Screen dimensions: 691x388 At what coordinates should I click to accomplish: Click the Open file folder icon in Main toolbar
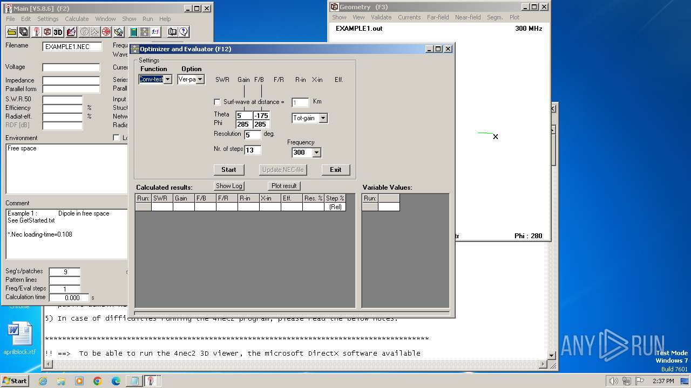pyautogui.click(x=11, y=32)
